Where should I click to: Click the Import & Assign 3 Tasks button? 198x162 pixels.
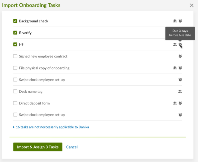click(38, 147)
